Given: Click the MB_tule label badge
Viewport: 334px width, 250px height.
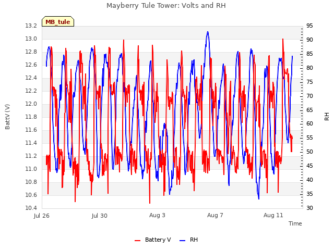Looking at the screenshot, I should [x=58, y=22].
